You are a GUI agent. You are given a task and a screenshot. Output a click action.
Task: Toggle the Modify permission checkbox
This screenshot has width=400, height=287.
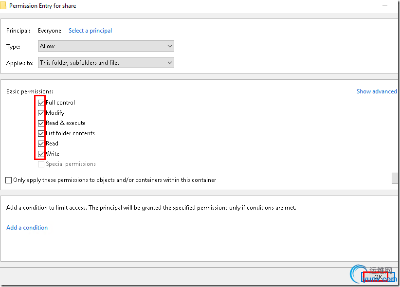point(41,113)
